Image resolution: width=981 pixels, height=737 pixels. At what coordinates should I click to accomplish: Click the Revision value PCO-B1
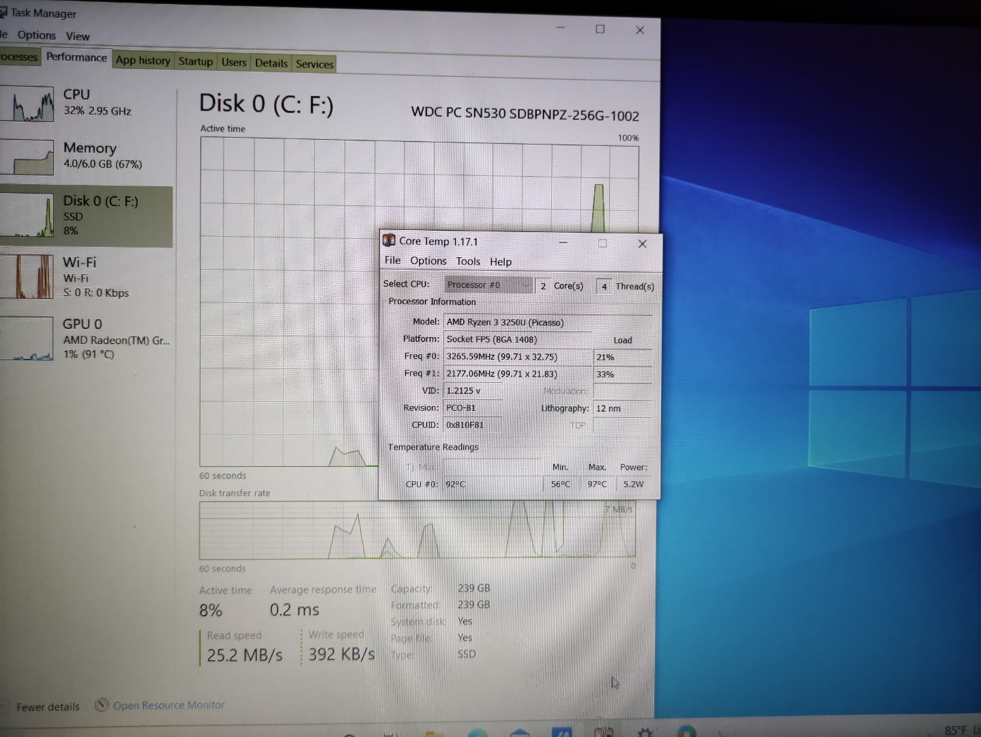click(473, 407)
